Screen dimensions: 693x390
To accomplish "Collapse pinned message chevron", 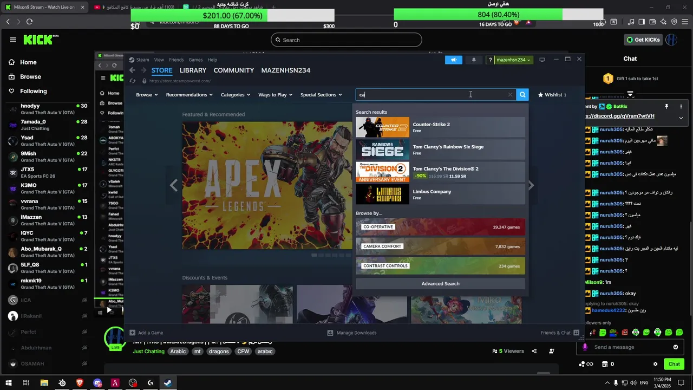I will coord(681,118).
